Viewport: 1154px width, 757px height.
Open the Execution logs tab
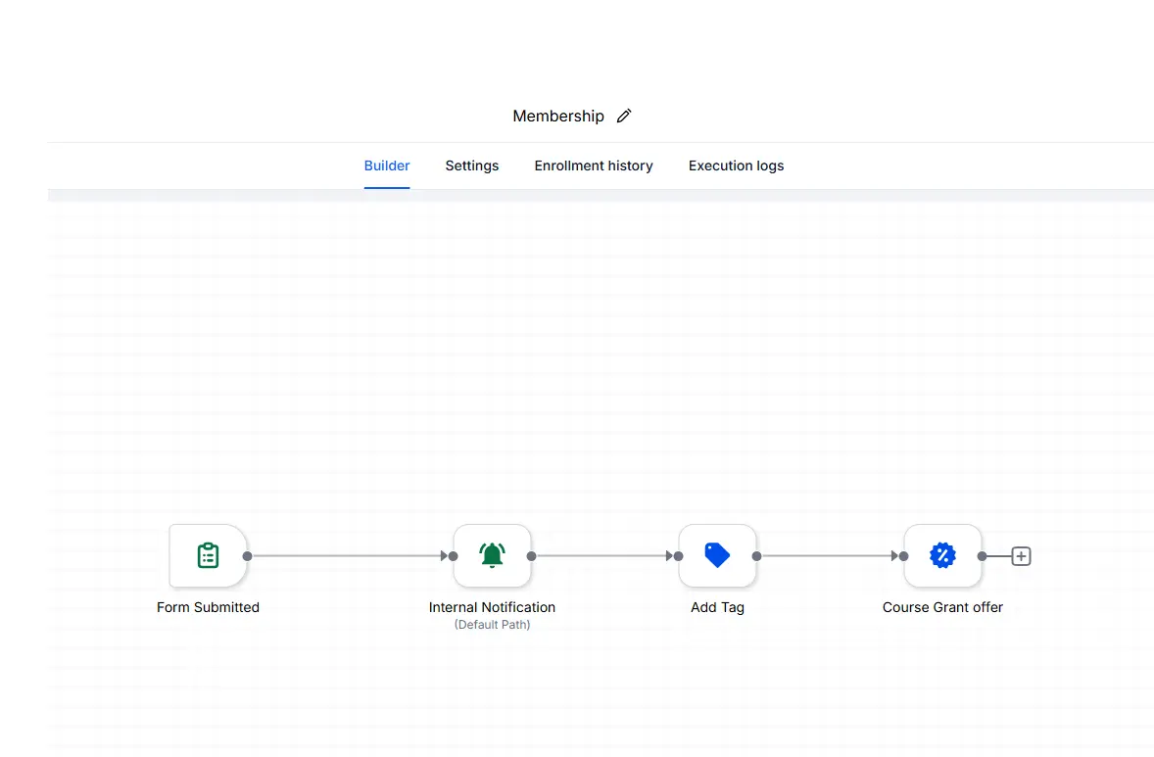(736, 166)
